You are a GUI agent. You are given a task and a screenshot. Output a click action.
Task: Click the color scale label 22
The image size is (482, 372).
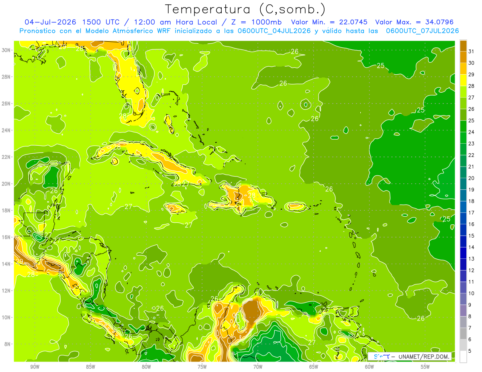pyautogui.click(x=472, y=155)
